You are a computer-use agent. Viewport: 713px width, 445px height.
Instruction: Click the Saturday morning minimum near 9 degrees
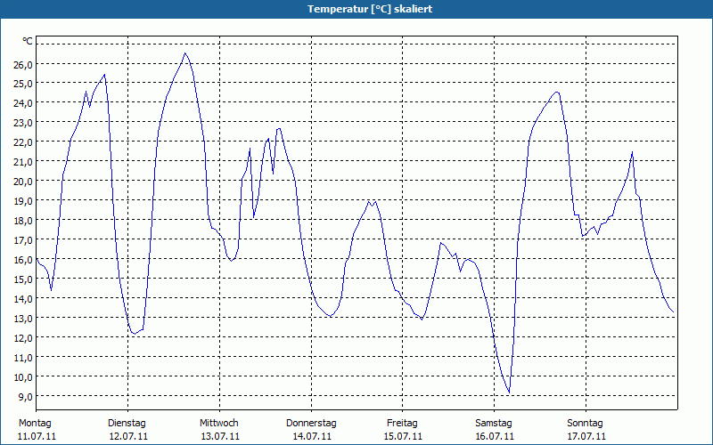[509, 392]
